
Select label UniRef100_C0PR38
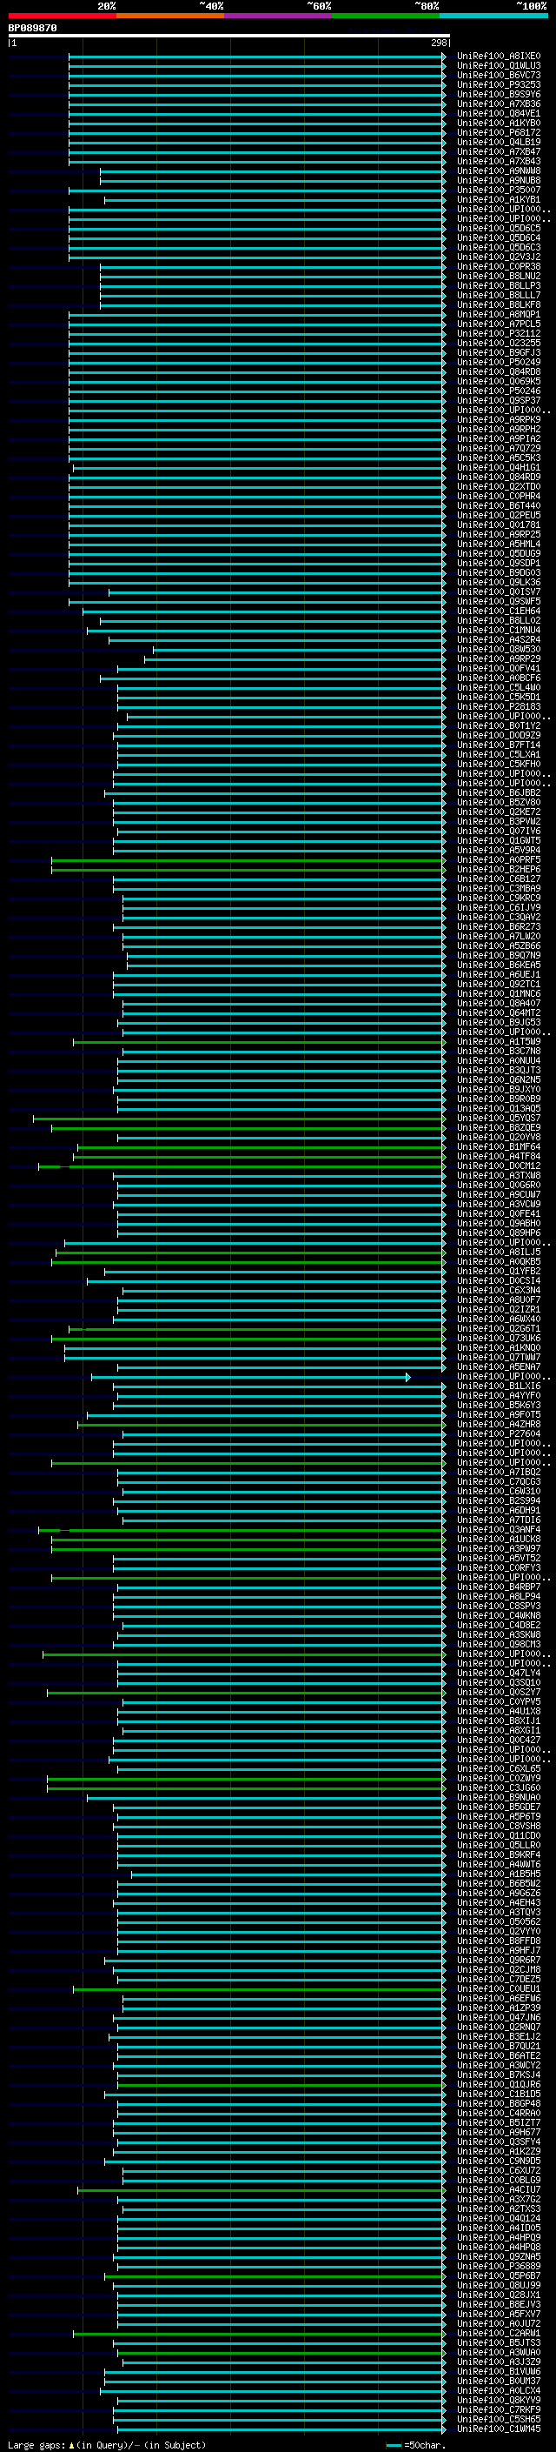[499, 266]
